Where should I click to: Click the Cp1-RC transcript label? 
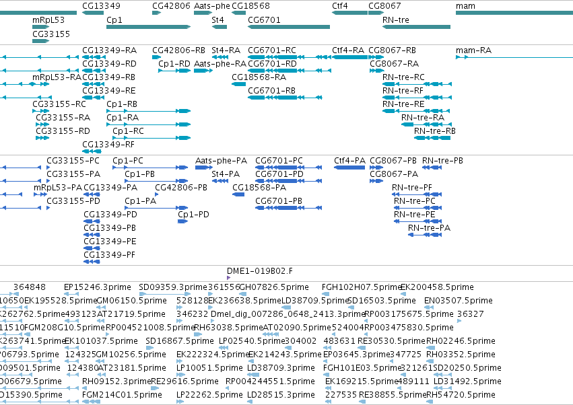pos(128,131)
